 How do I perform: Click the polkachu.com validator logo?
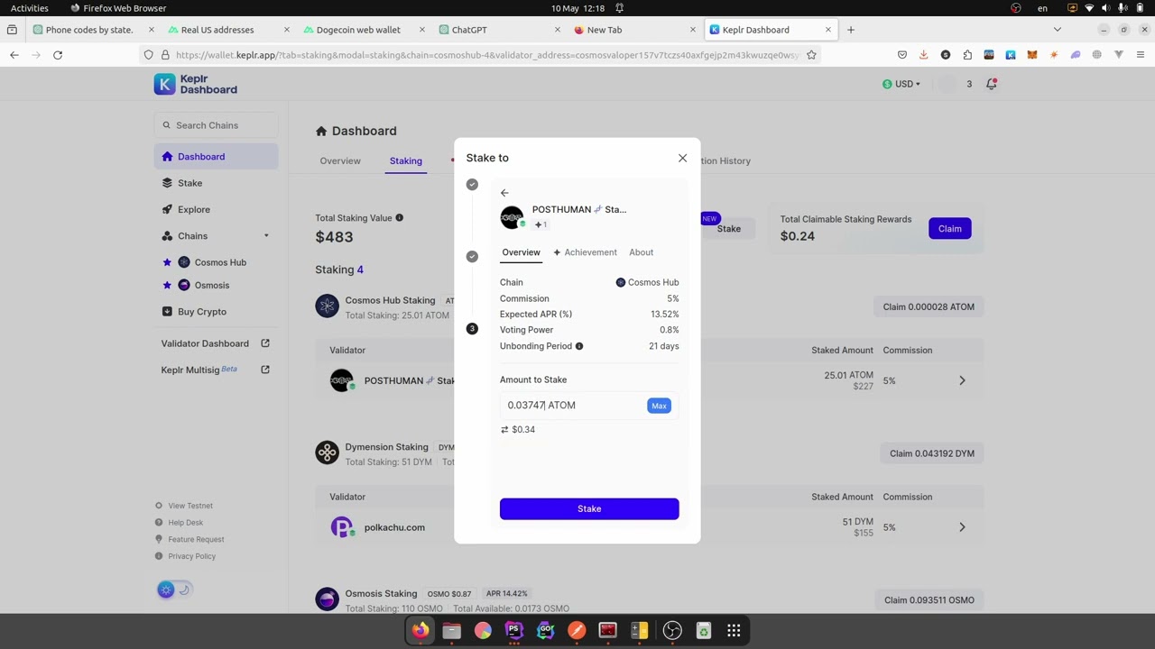pyautogui.click(x=341, y=527)
